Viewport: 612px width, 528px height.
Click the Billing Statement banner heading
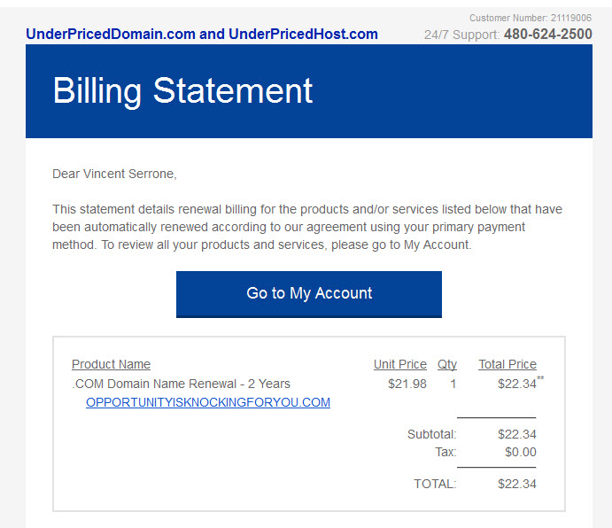(182, 90)
